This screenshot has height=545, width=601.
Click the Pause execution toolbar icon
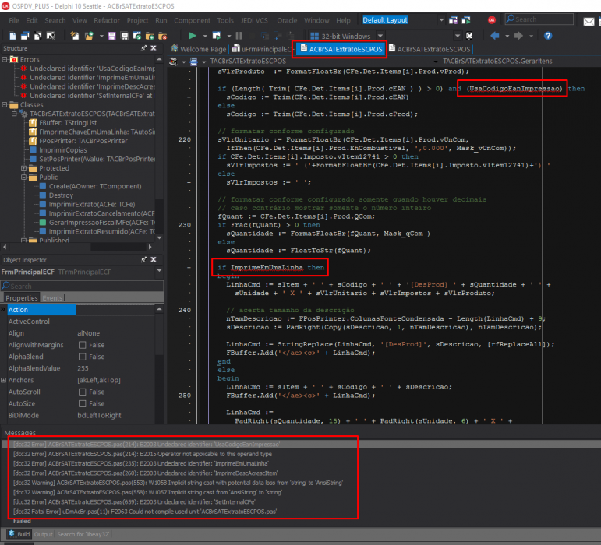pyautogui.click(x=239, y=36)
